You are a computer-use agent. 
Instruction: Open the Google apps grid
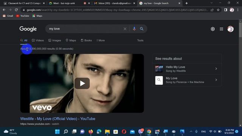[x=222, y=29]
